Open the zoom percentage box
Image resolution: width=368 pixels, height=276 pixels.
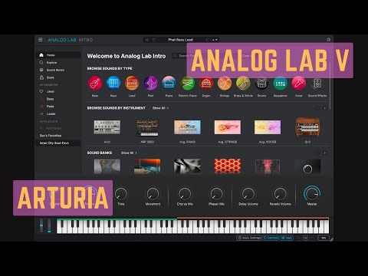coord(324,238)
